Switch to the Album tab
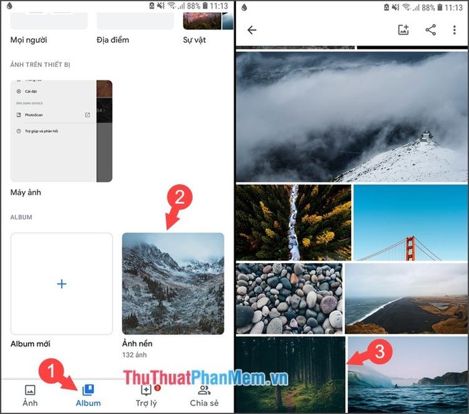This screenshot has width=469, height=414. [x=88, y=395]
